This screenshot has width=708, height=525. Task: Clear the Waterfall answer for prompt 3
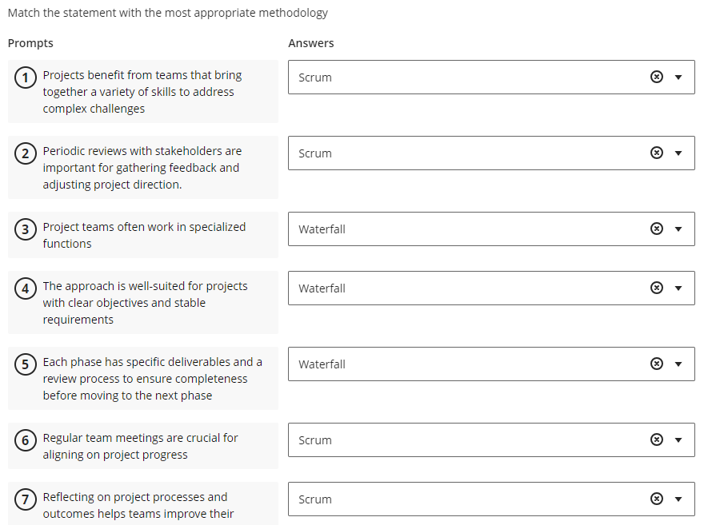[657, 229]
